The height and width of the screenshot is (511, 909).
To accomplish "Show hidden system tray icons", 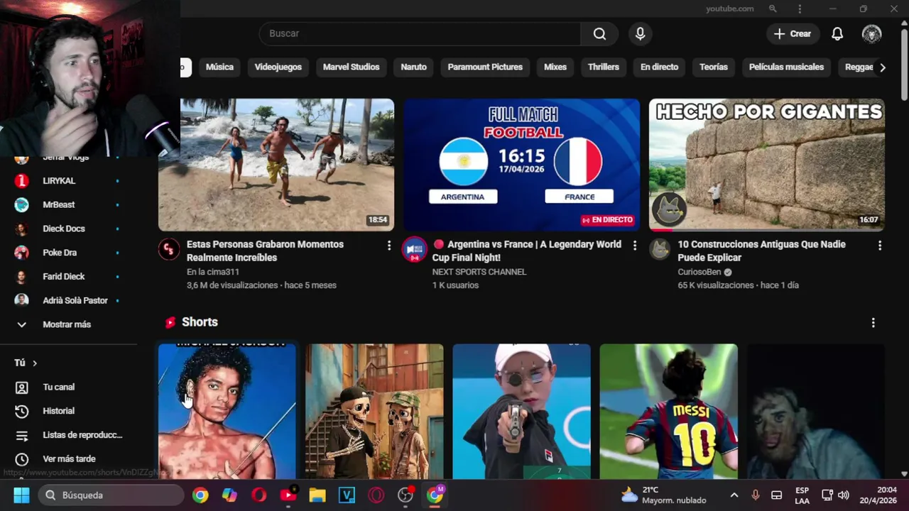I will (734, 495).
